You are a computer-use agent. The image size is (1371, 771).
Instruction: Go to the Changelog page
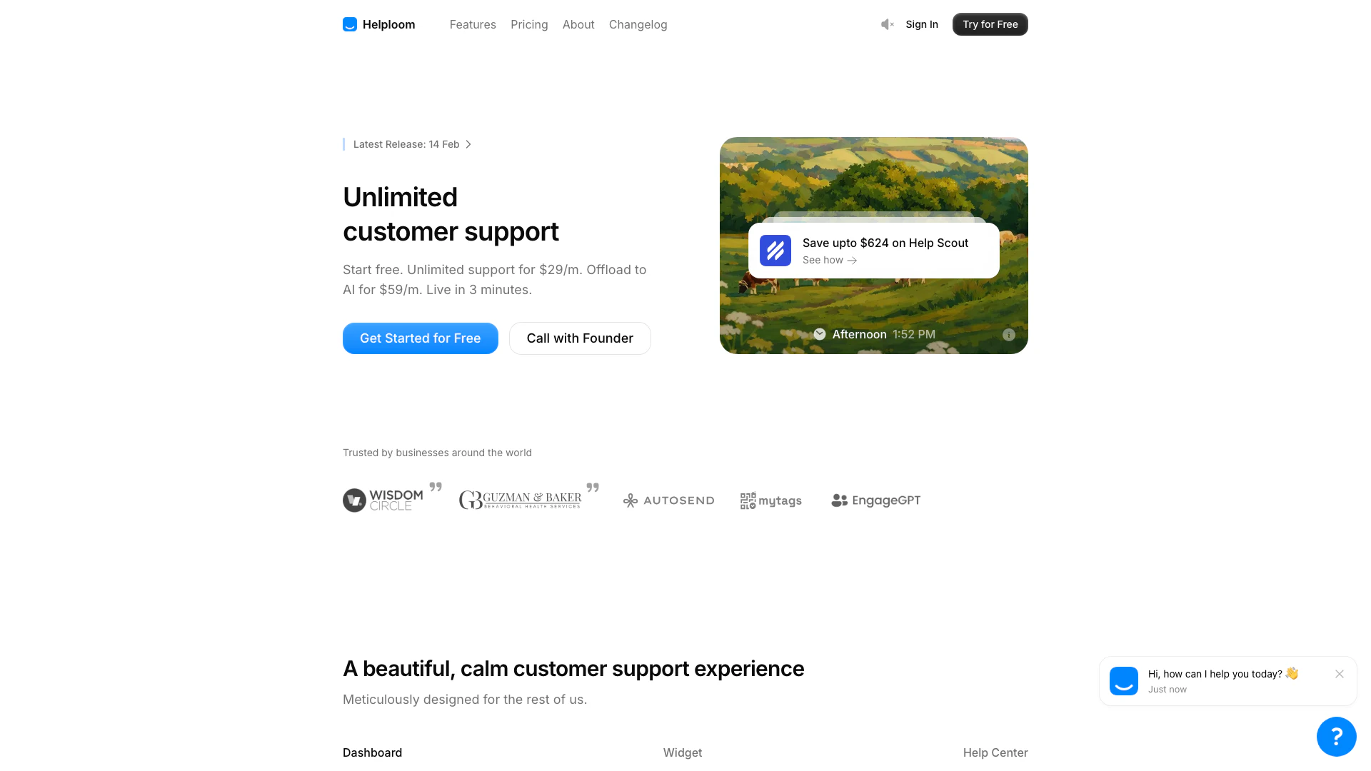click(638, 24)
